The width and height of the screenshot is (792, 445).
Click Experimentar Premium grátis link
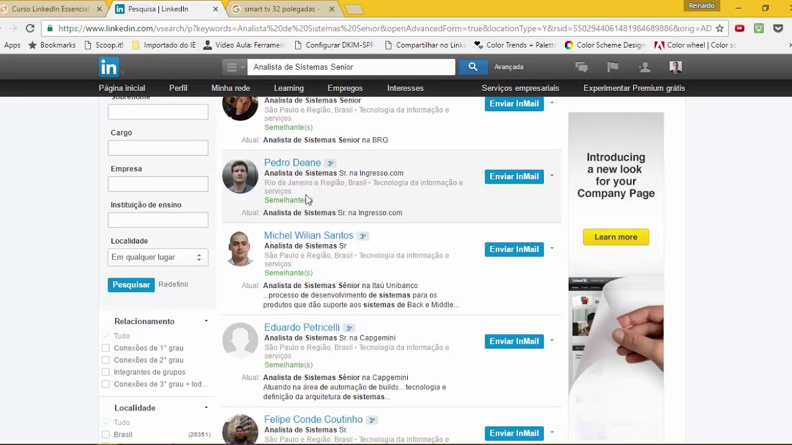[x=634, y=88]
